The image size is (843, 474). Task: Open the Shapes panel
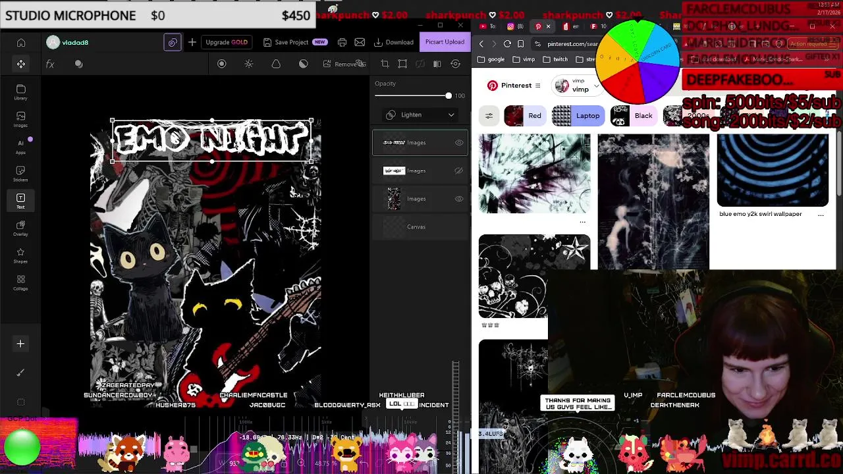(x=21, y=255)
